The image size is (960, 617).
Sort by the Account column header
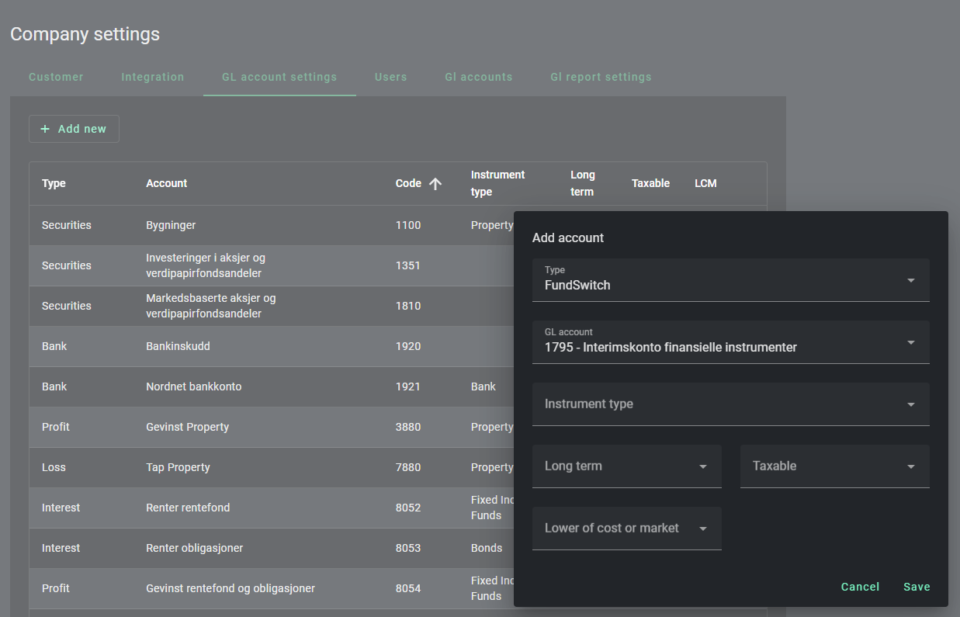pos(167,184)
